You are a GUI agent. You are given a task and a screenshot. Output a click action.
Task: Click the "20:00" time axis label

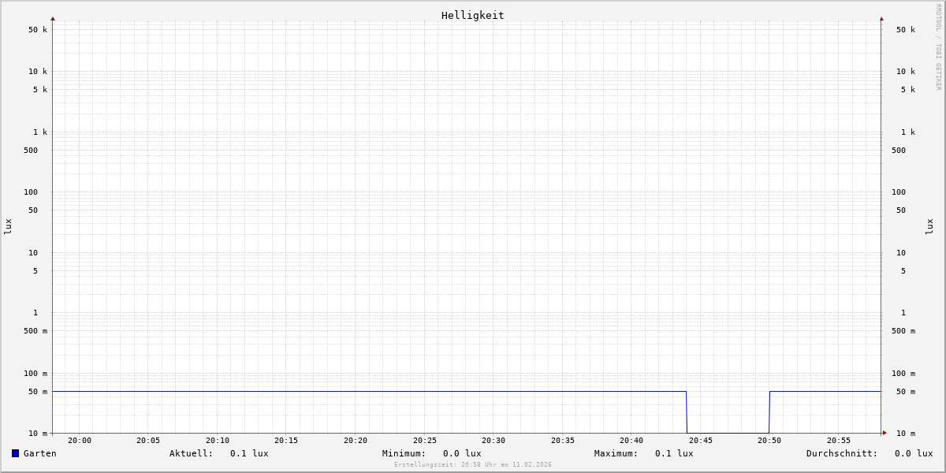tap(80, 441)
